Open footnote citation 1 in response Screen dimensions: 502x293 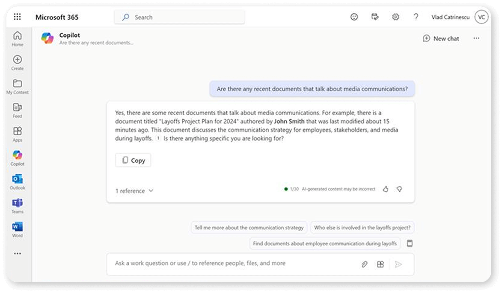(x=158, y=138)
